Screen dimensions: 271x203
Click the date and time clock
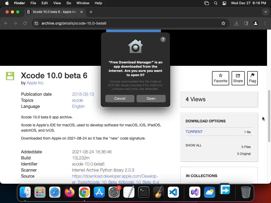click(x=249, y=3)
